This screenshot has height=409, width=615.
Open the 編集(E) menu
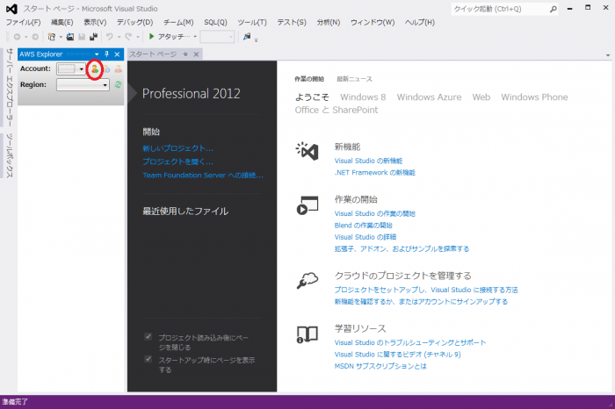pyautogui.click(x=62, y=22)
